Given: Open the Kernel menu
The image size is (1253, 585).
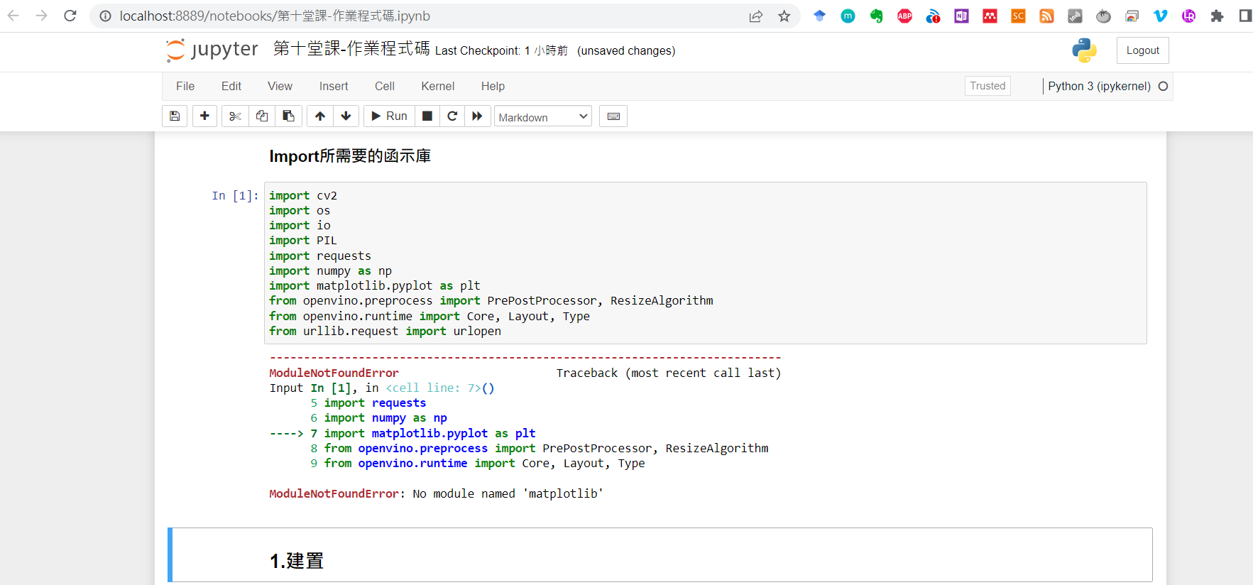Looking at the screenshot, I should pos(437,86).
